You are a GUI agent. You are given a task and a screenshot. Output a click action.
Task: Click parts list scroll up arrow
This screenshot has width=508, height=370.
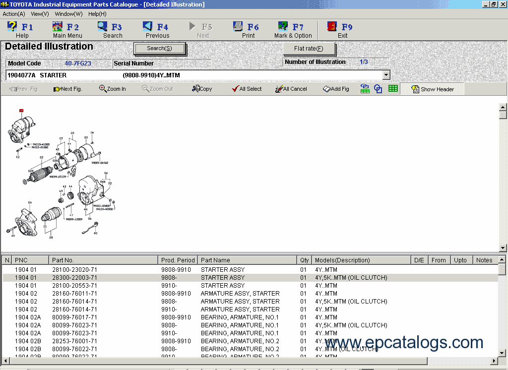point(502,259)
